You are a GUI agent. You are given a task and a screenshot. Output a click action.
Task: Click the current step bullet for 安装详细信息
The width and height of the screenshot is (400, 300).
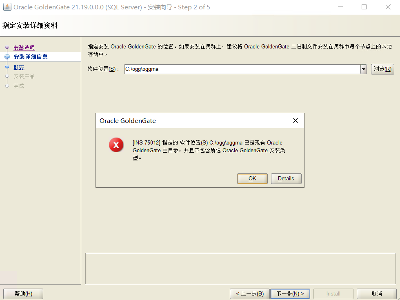7,57
